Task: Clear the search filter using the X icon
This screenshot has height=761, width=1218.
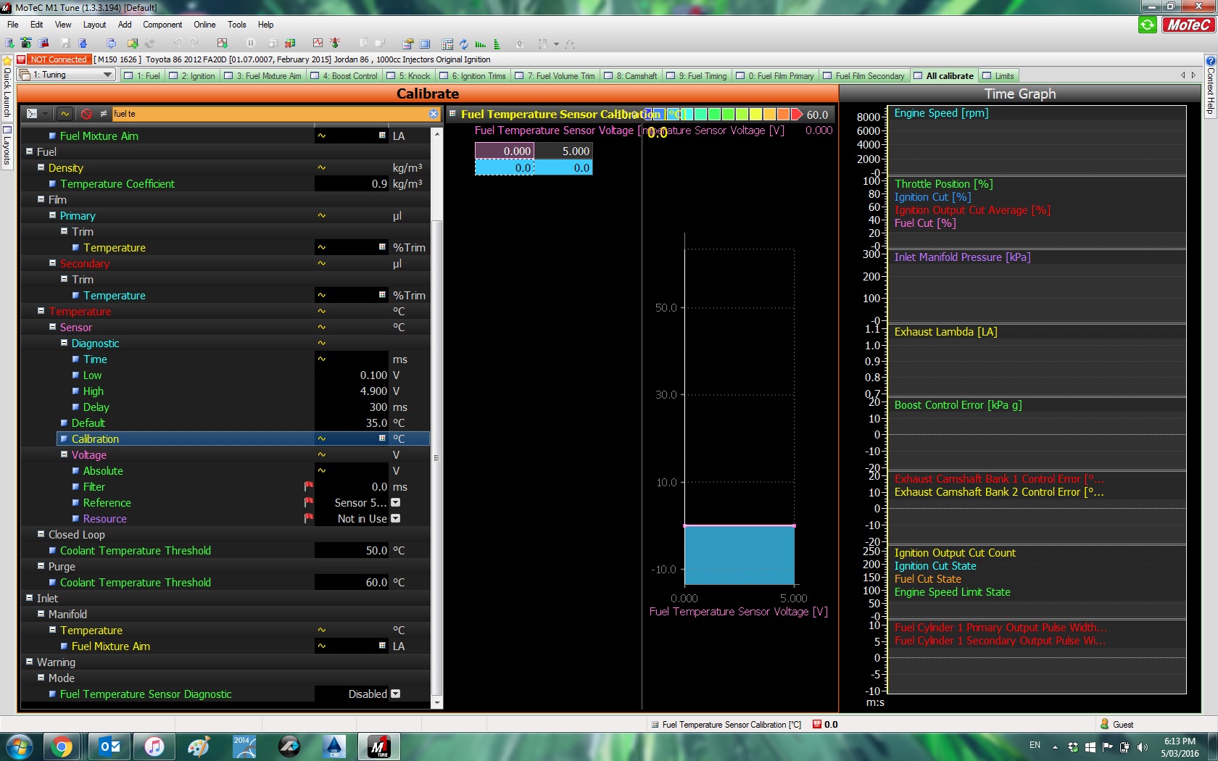Action: tap(433, 114)
